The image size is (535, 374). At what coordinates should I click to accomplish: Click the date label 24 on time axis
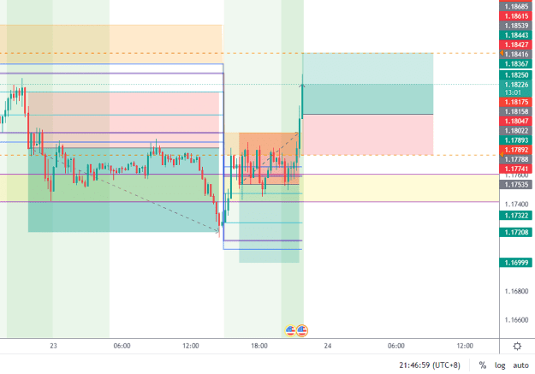click(x=328, y=346)
